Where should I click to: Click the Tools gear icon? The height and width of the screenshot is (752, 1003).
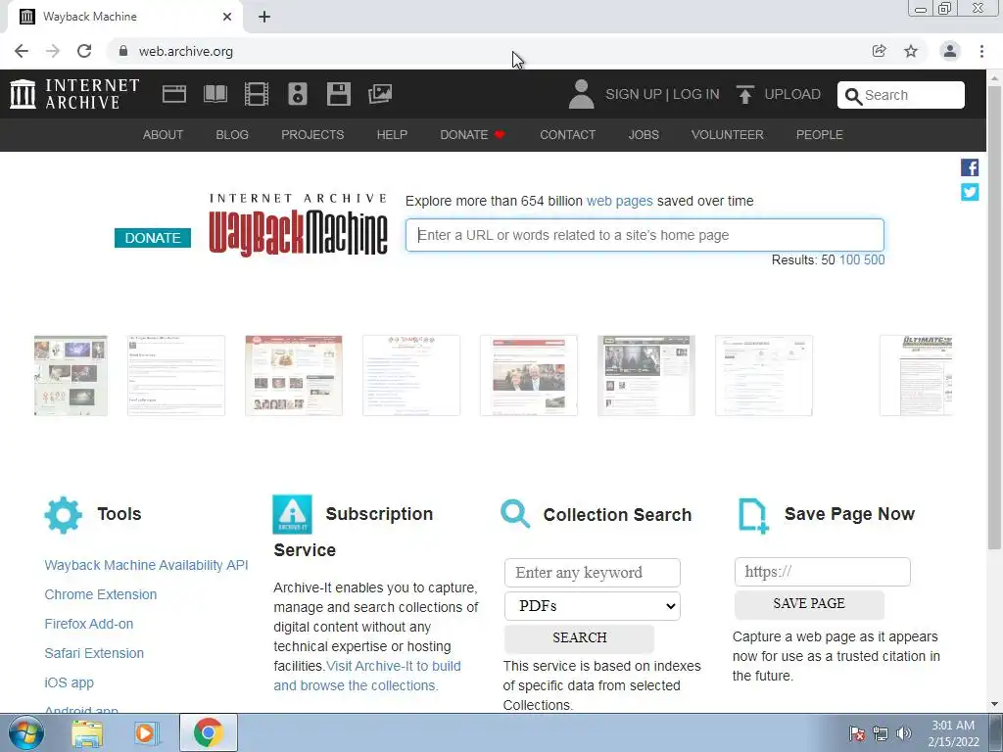pos(64,515)
